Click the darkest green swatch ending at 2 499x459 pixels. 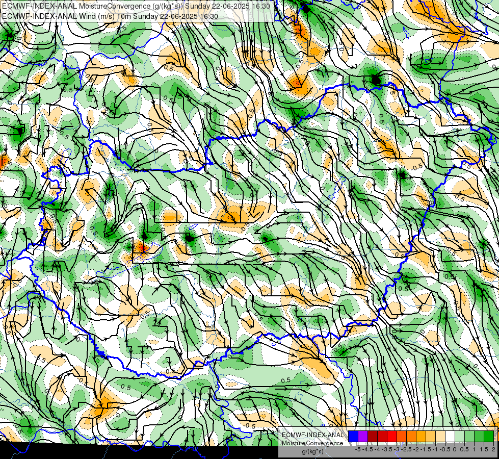click(489, 436)
